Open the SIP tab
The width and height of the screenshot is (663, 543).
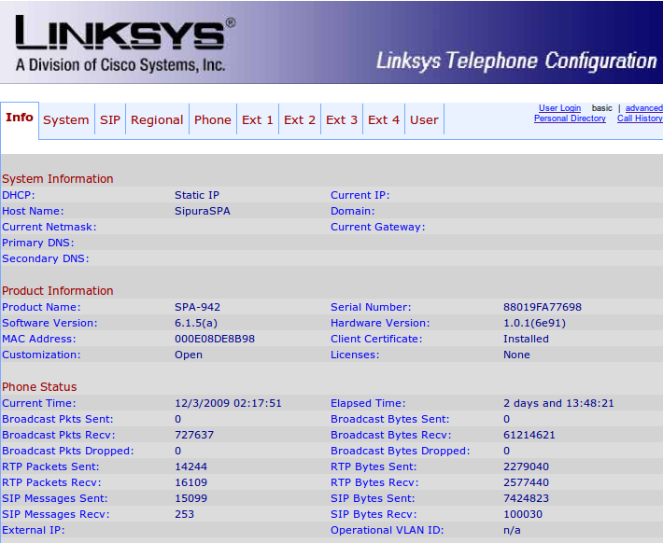tap(110, 120)
